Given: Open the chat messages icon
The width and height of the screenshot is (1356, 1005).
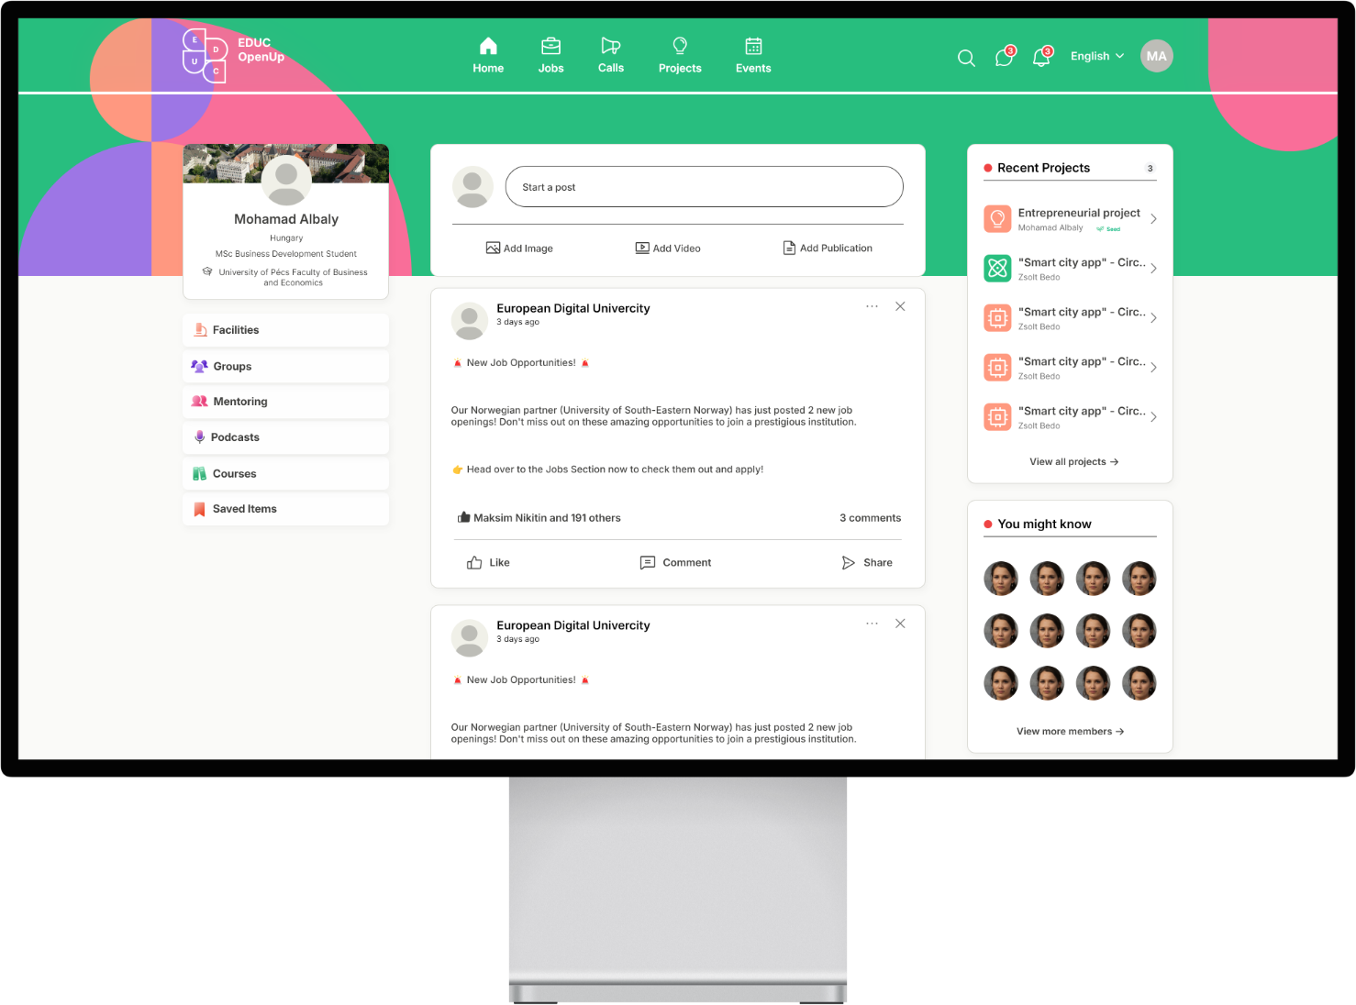Looking at the screenshot, I should point(1004,58).
